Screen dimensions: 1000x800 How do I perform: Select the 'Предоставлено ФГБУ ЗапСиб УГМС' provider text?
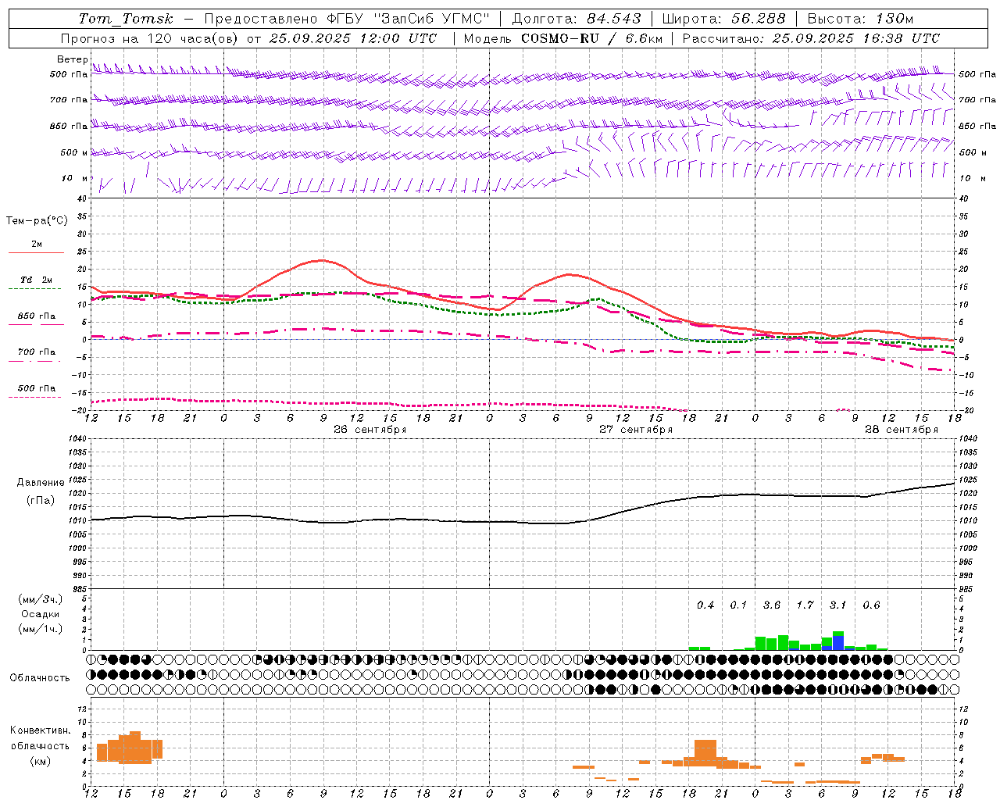pos(347,19)
